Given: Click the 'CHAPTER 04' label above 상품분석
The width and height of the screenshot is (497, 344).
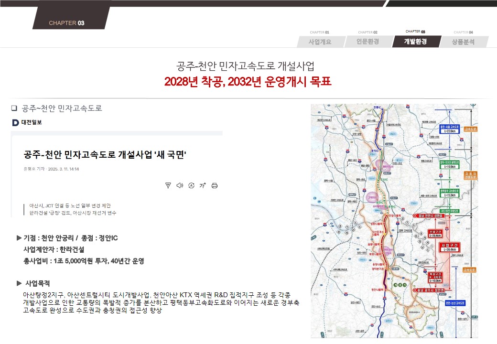Looking at the screenshot, I should [x=464, y=32].
